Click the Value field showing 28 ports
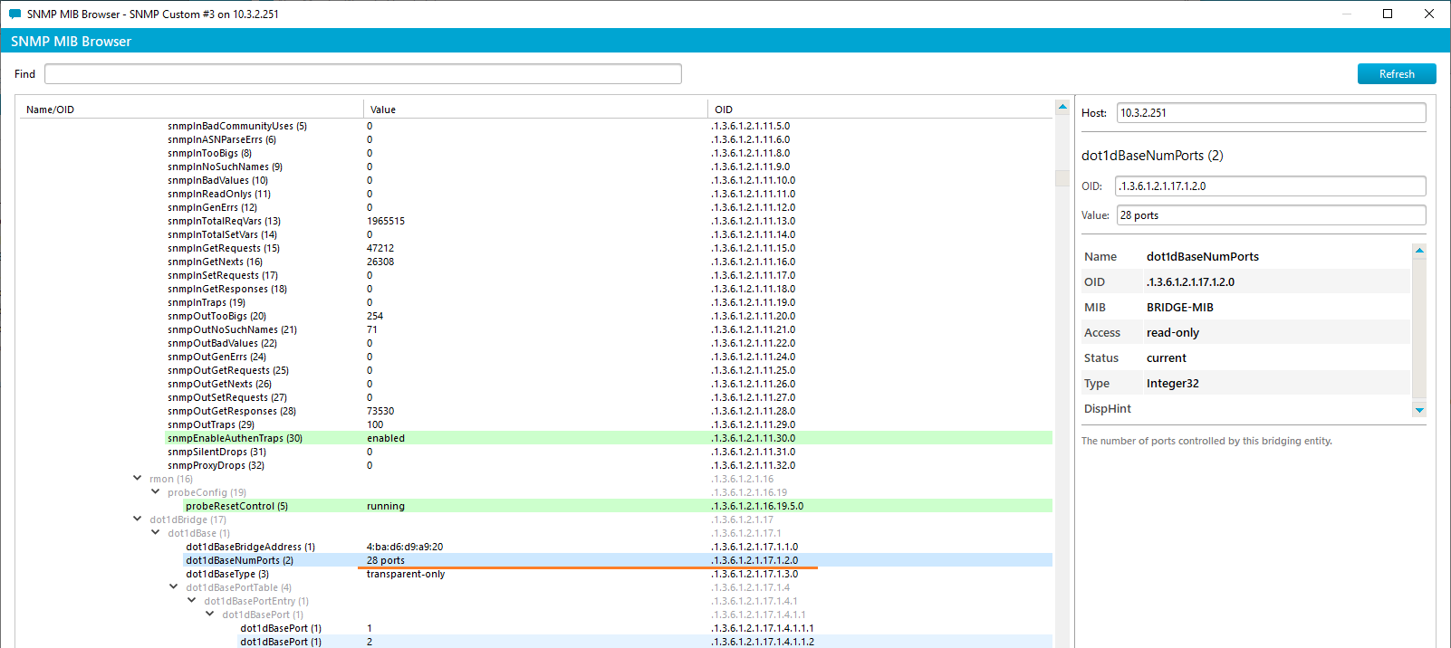 (1272, 215)
